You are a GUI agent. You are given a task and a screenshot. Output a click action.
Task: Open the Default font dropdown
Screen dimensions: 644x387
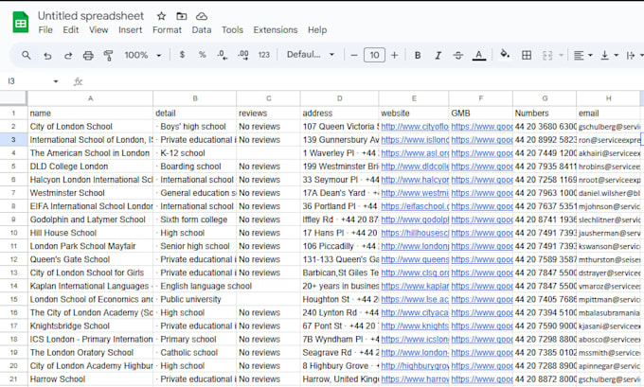[x=311, y=55]
